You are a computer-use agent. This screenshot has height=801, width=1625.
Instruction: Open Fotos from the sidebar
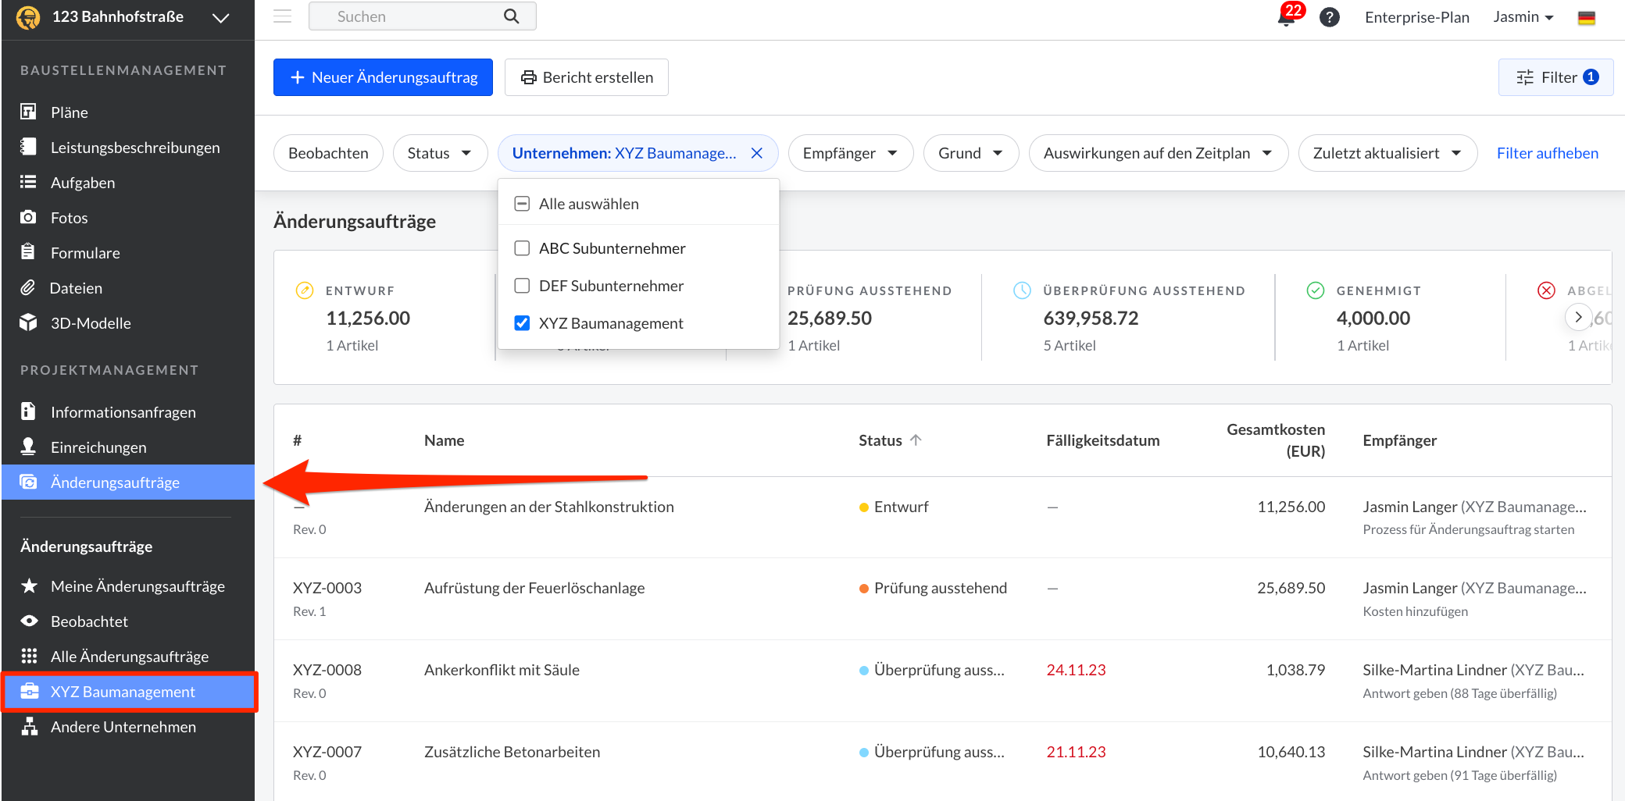tap(69, 218)
